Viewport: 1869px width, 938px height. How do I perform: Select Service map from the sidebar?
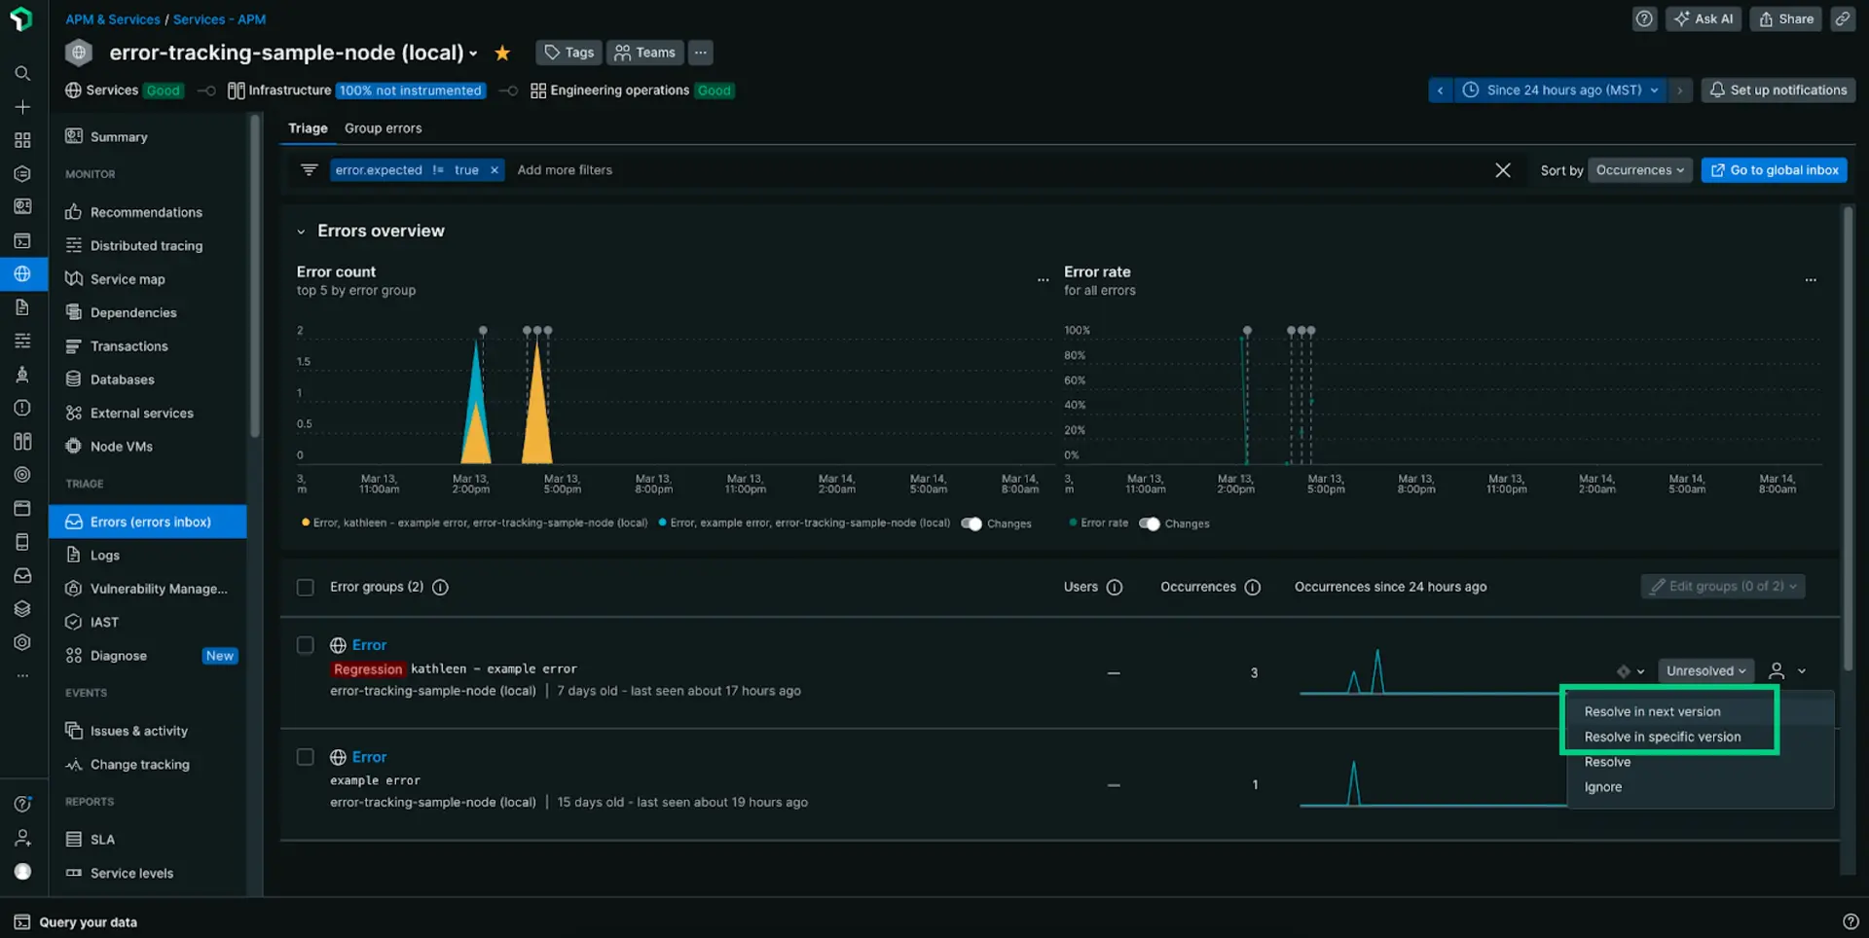(x=127, y=278)
